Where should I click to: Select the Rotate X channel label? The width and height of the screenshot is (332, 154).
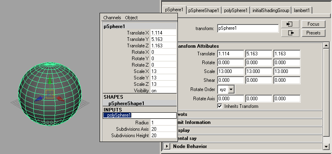140,52
